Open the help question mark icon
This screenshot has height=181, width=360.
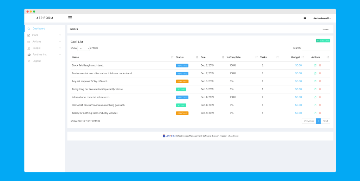[305, 18]
